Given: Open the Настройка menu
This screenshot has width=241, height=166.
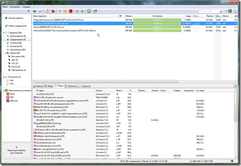Looking at the screenshot, I should (x=15, y=7).
